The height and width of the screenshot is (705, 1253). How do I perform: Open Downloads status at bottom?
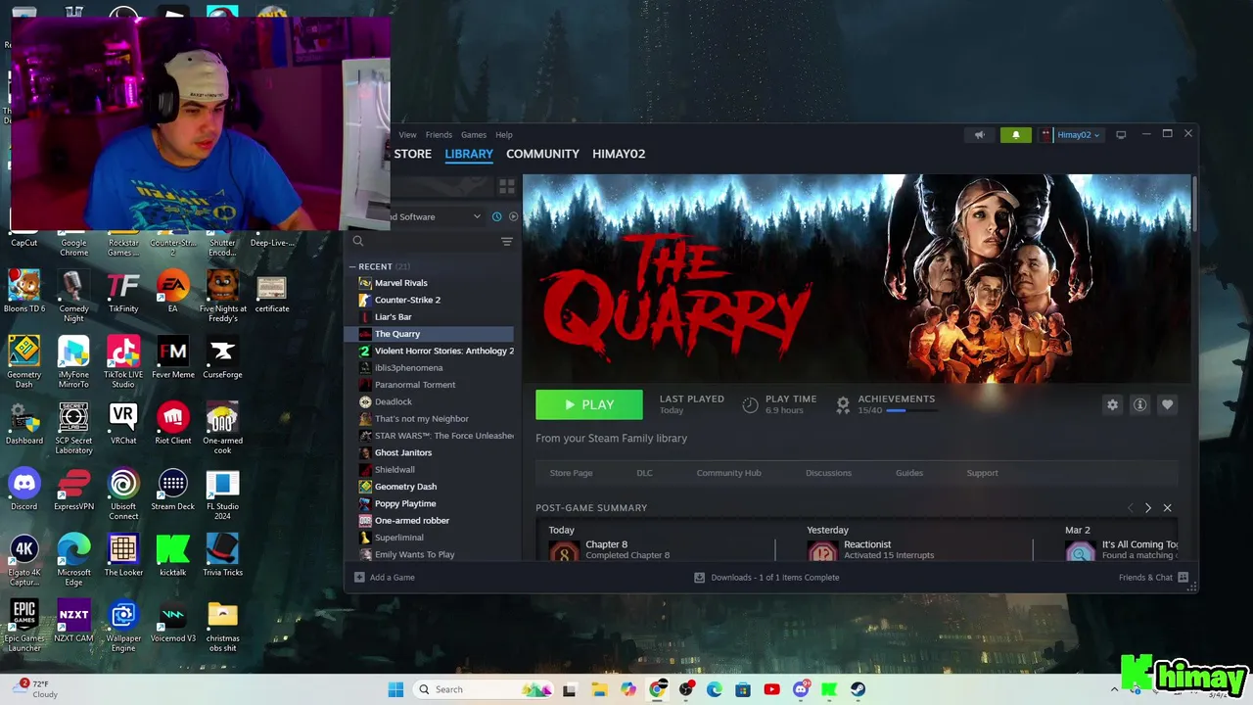point(766,578)
